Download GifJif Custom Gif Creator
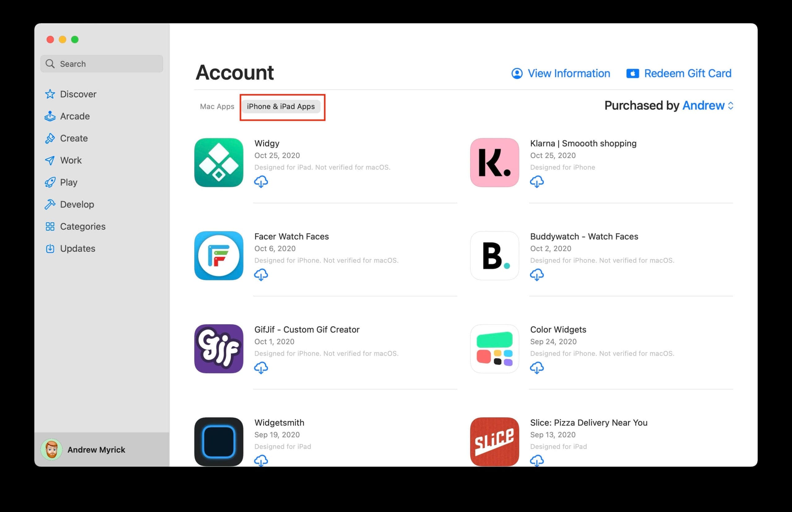Image resolution: width=792 pixels, height=512 pixels. [261, 368]
